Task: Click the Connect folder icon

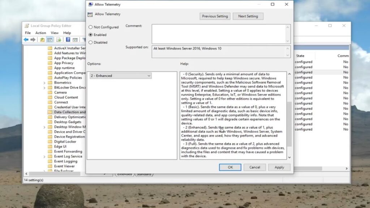Action: coord(50,102)
